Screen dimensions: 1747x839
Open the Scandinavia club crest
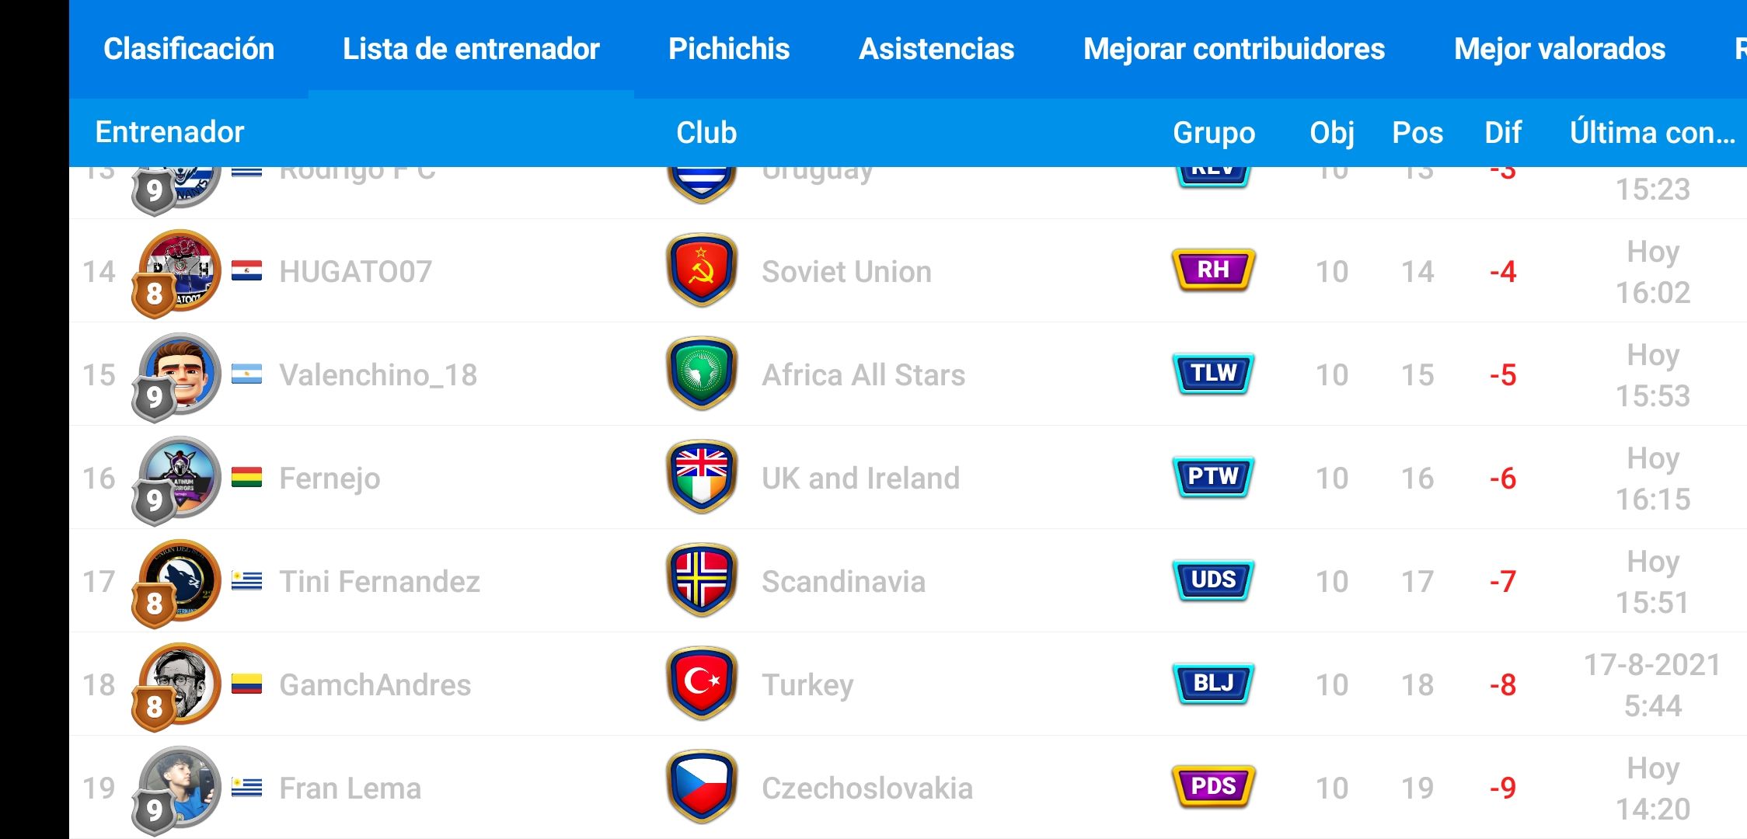702,580
